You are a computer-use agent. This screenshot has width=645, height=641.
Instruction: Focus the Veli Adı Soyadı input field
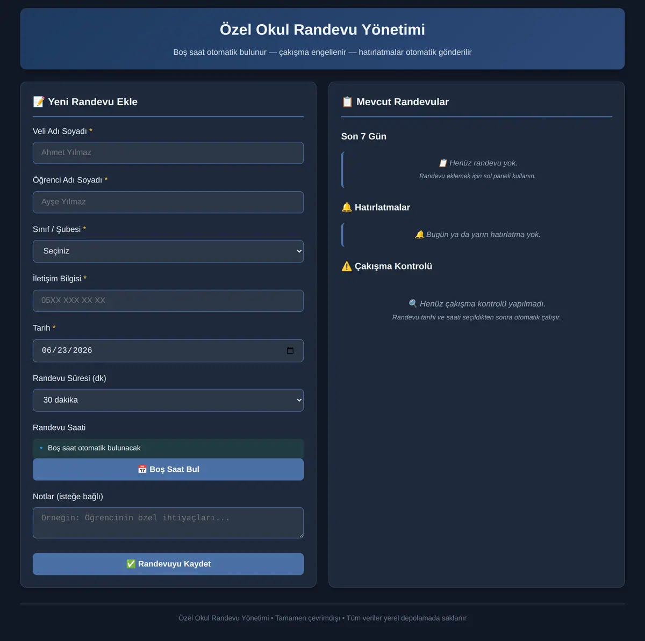point(168,153)
